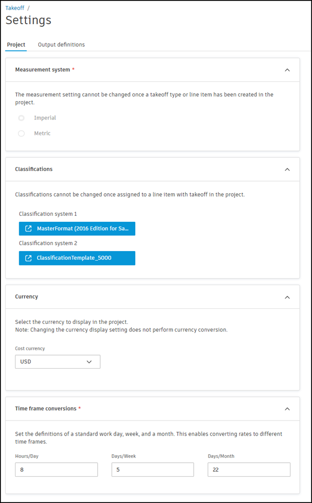The height and width of the screenshot is (503, 312).
Task: Click the external-link icon on MasterFormat button
Action: coord(28,229)
